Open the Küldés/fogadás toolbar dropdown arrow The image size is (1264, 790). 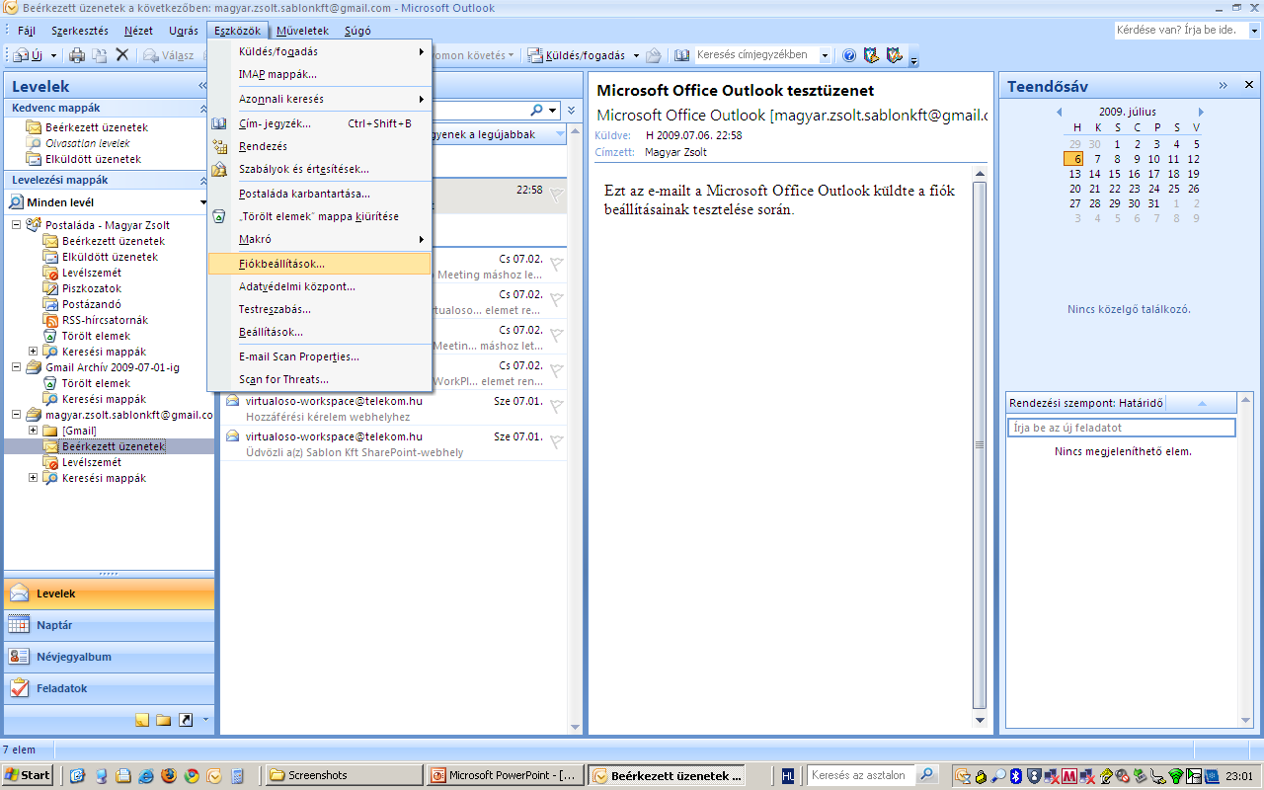click(x=636, y=55)
